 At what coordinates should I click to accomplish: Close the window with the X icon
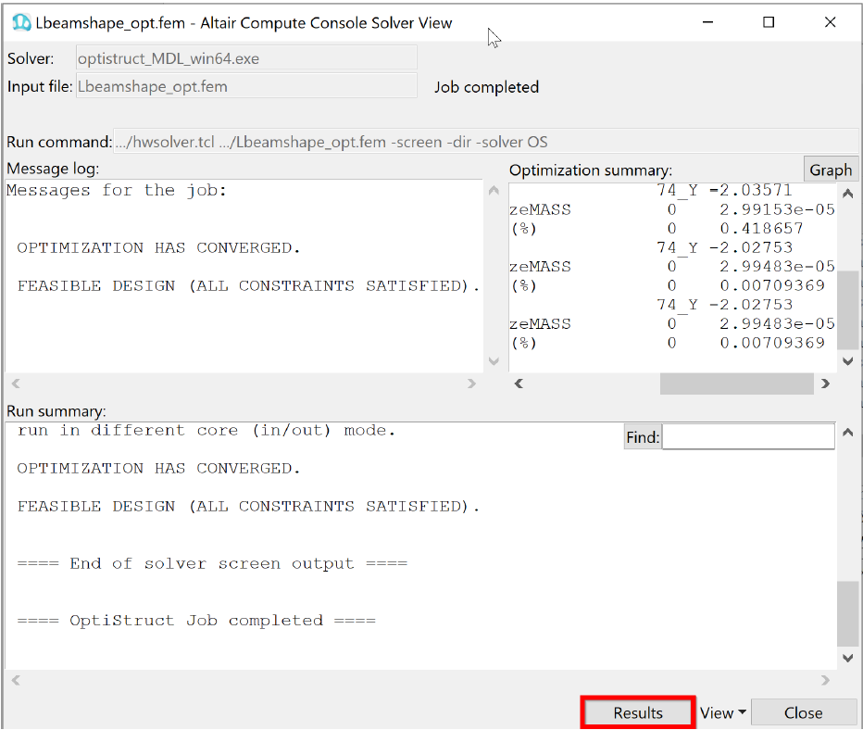pyautogui.click(x=830, y=22)
